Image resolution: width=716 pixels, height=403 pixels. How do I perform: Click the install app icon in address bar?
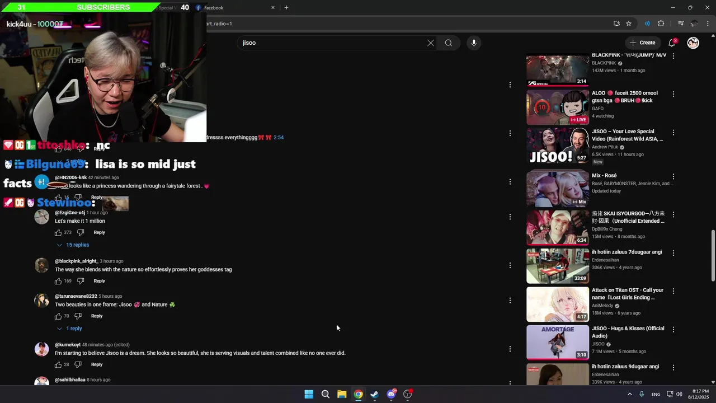(616, 24)
